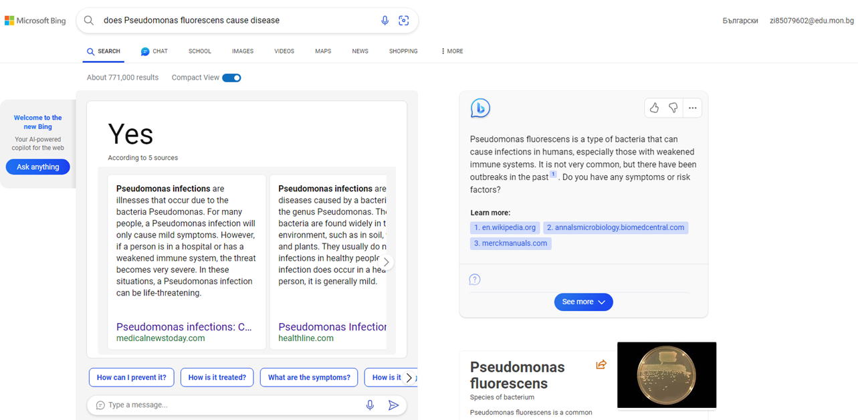Click the microphone icon in message box

click(370, 405)
